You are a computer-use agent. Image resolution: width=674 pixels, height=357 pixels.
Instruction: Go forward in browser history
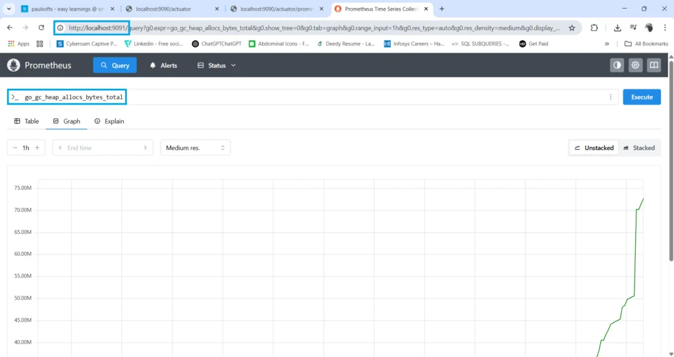pos(26,28)
